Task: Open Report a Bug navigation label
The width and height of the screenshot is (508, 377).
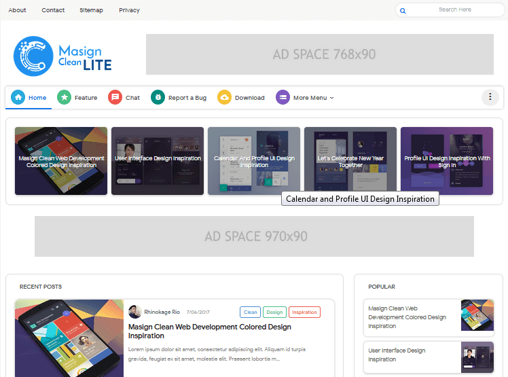Action: [187, 98]
